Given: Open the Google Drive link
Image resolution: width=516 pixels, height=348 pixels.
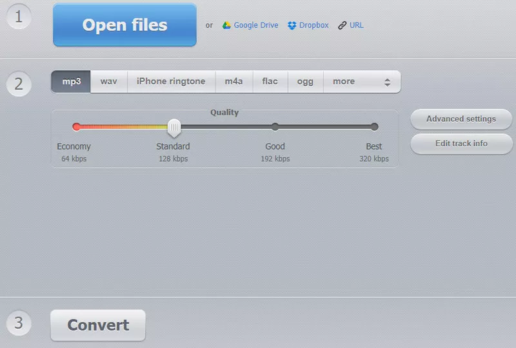Looking at the screenshot, I should (x=255, y=25).
